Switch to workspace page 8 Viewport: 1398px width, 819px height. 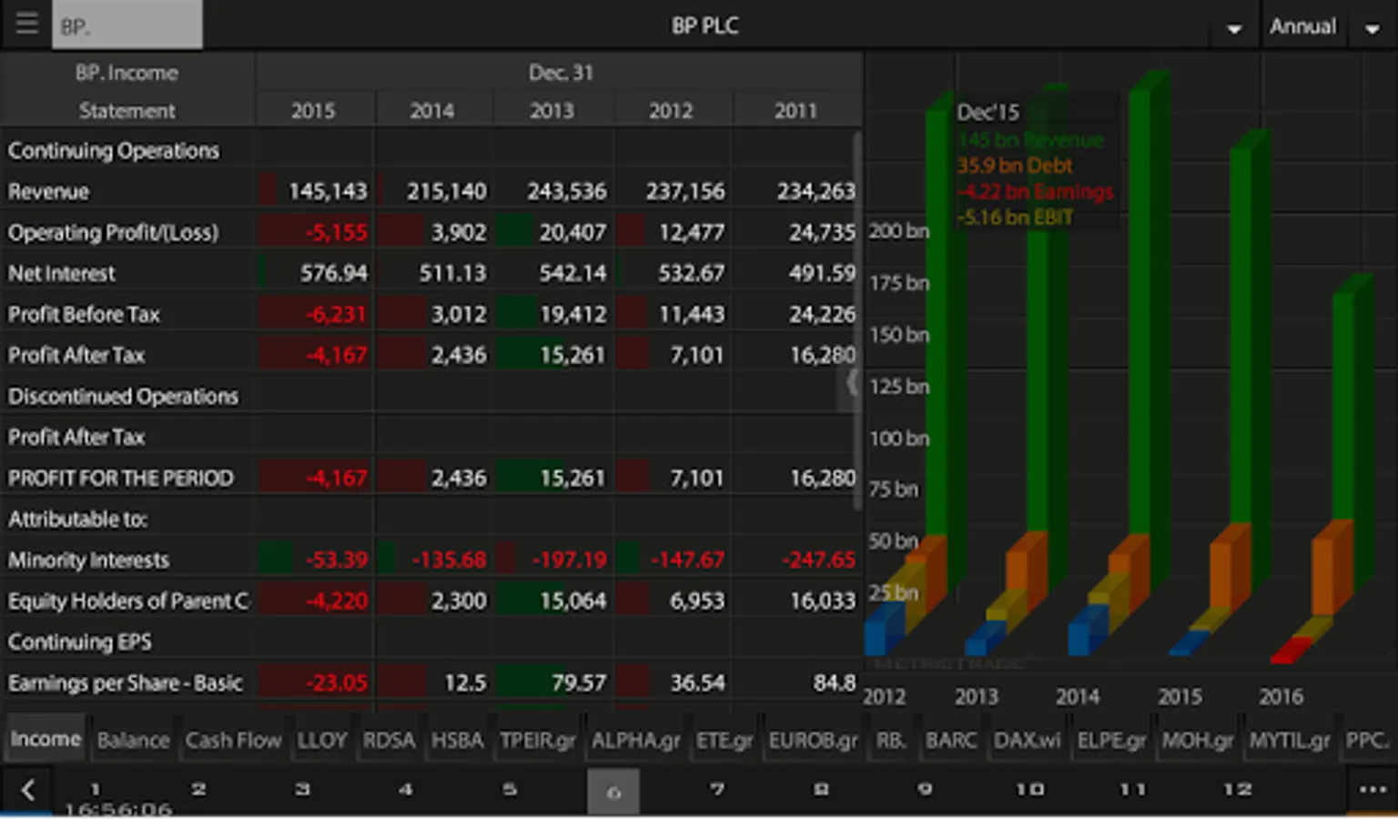(x=821, y=789)
